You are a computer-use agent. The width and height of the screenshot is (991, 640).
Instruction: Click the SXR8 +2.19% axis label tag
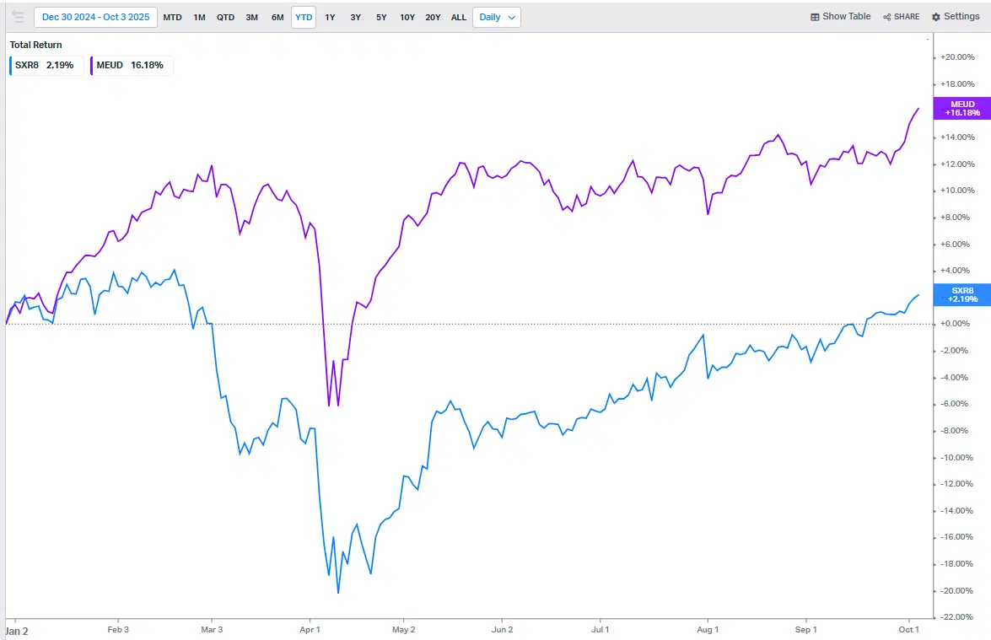point(961,294)
